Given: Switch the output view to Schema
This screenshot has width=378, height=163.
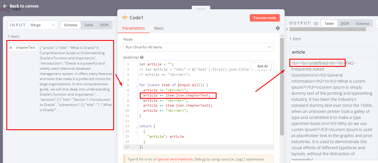Looking at the screenshot, I should [x=362, y=24].
